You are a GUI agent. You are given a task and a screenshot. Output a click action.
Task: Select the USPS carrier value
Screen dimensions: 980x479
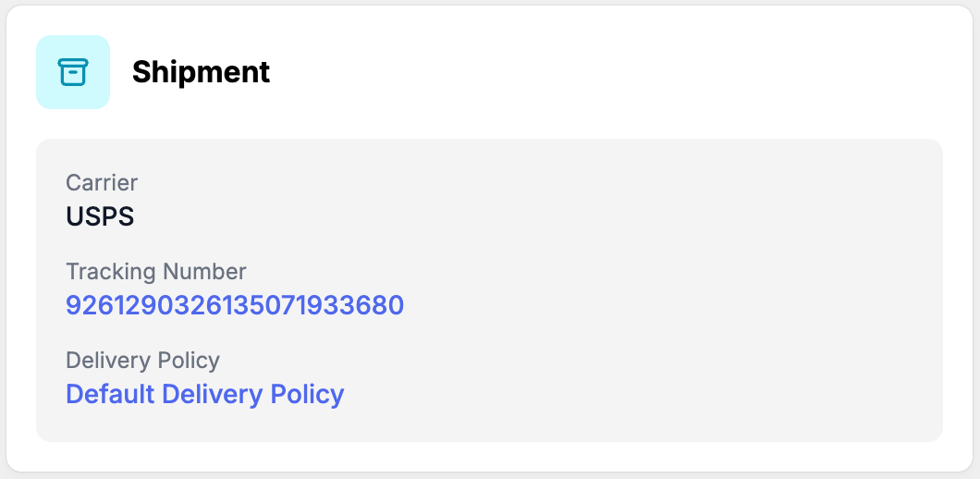coord(100,216)
